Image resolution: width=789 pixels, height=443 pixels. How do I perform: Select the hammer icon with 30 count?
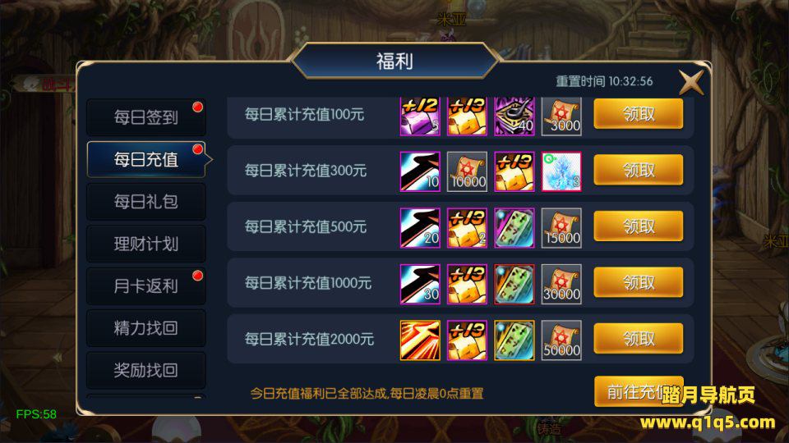point(420,285)
